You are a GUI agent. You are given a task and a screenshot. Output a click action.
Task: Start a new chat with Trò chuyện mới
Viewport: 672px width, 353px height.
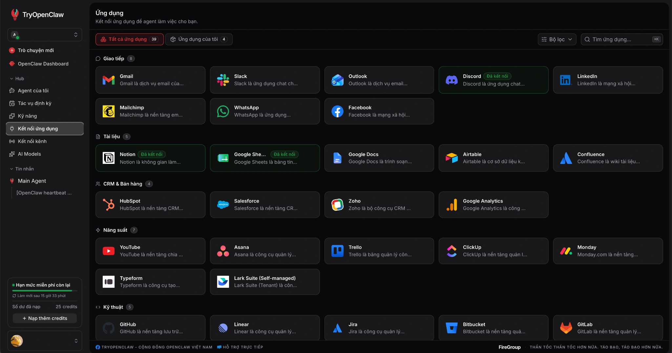coord(45,50)
